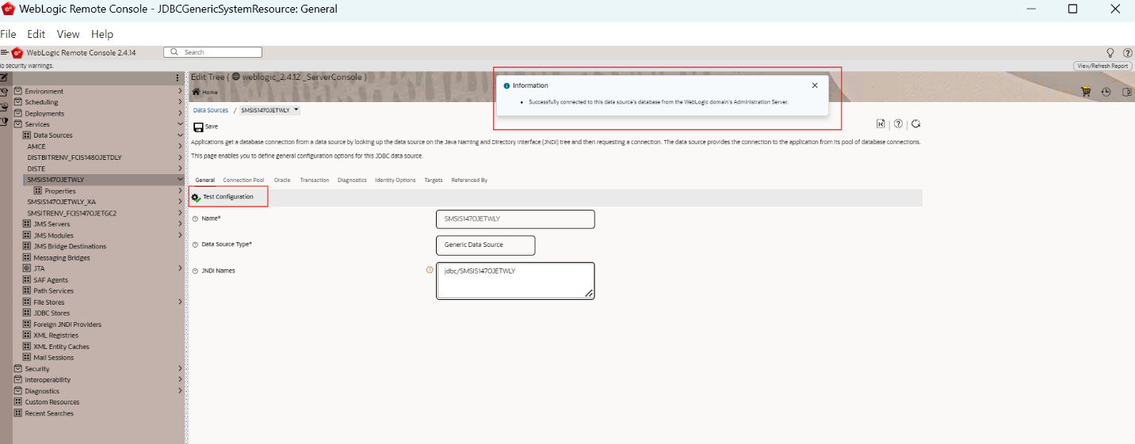Open Recent Searches in the tree
The width and height of the screenshot is (1135, 444).
[49, 413]
